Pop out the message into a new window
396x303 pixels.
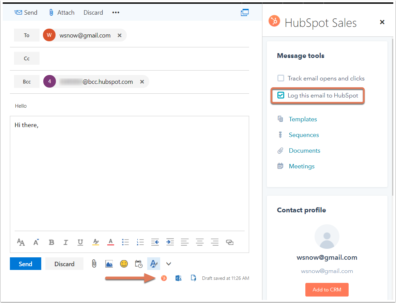pos(245,12)
